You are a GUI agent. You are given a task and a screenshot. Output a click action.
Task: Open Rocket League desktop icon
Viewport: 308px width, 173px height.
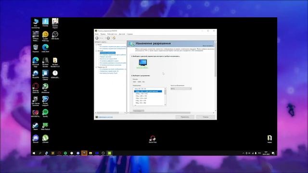coord(45,101)
